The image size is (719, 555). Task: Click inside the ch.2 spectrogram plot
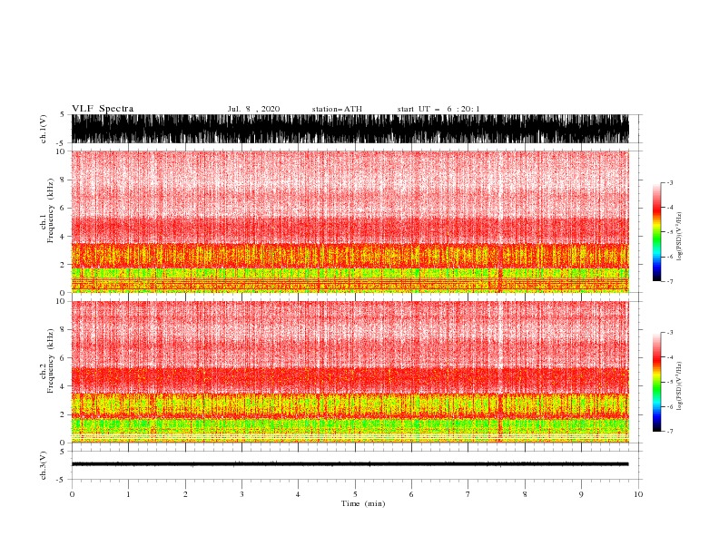[350, 372]
